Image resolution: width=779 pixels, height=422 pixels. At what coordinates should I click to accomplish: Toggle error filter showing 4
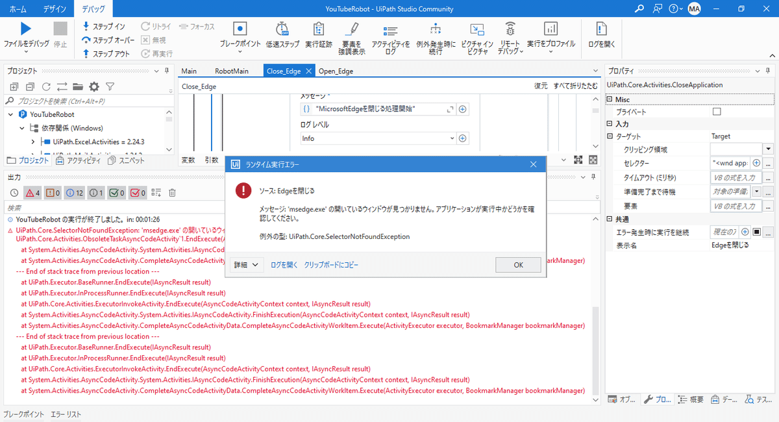click(x=33, y=193)
